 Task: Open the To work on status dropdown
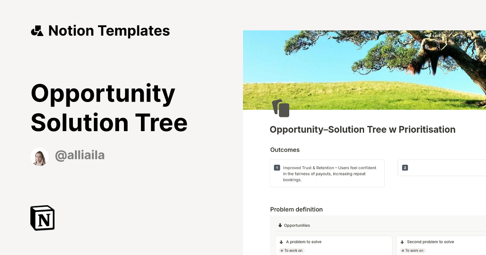click(x=292, y=251)
